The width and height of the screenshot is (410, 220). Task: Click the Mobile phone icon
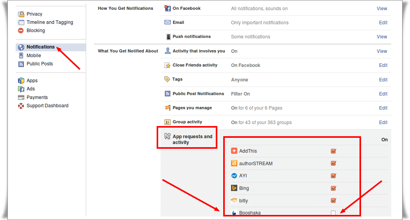click(x=21, y=56)
